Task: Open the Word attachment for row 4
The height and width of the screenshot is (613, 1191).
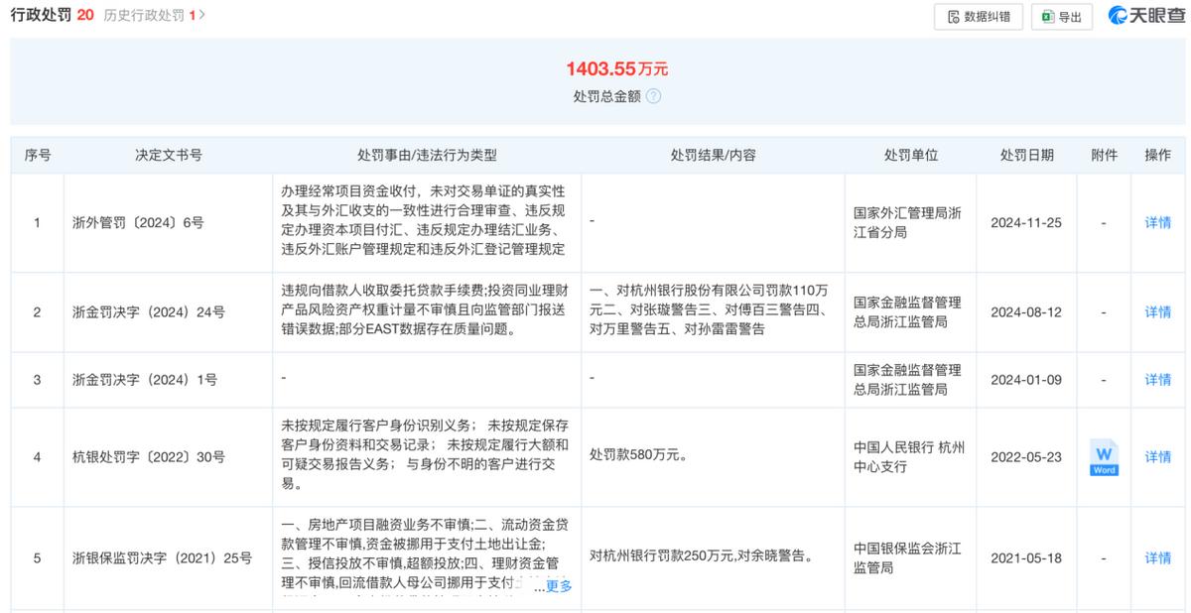Action: point(1104,457)
